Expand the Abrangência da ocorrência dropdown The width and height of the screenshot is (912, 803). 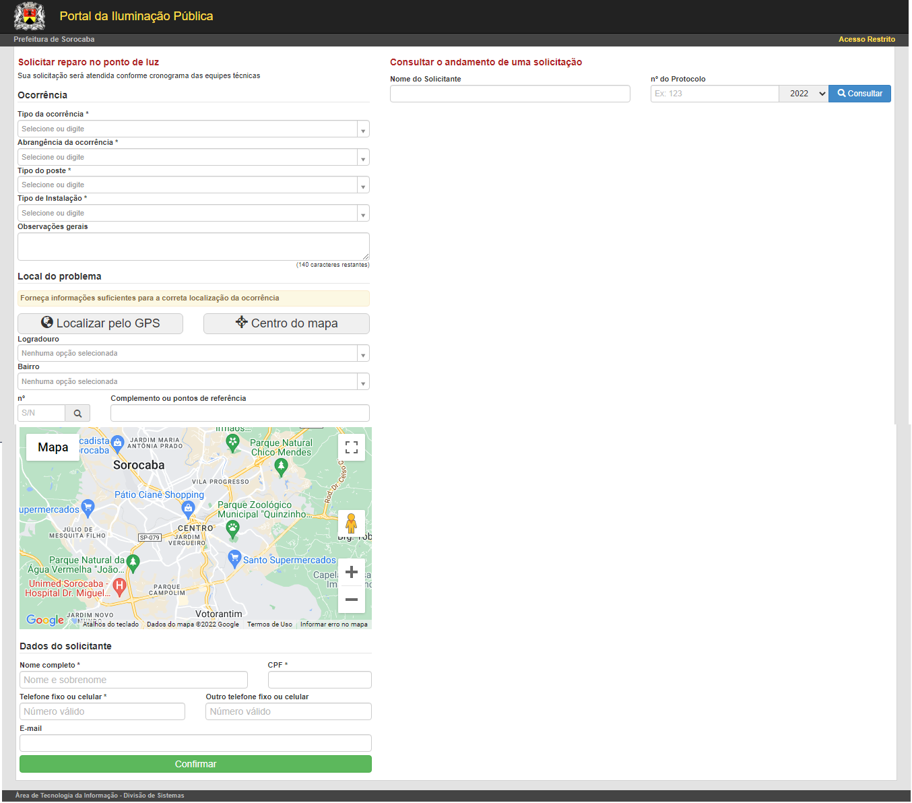coord(193,157)
